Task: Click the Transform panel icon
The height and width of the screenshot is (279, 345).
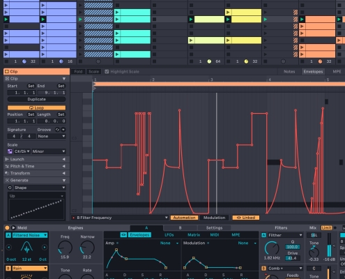Action: (x=7, y=173)
